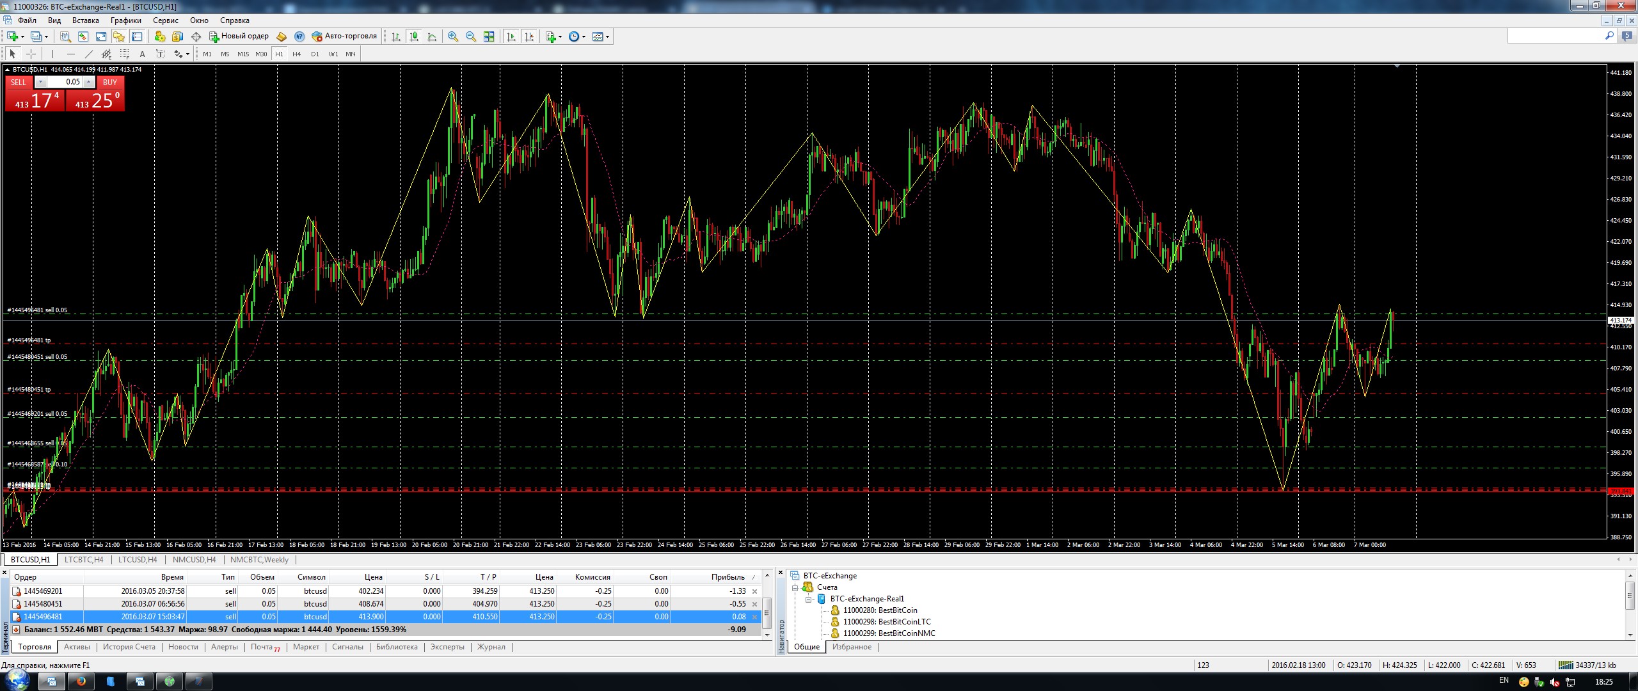Open the Сервис menu
This screenshot has height=691, width=1638.
[x=166, y=20]
